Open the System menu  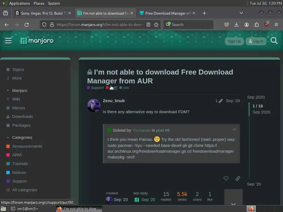tap(54, 3)
